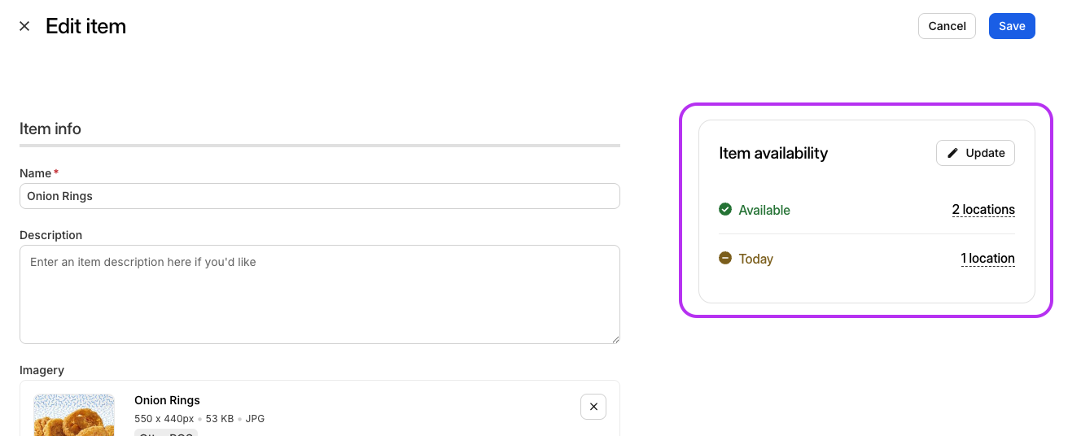This screenshot has height=436, width=1081.
Task: Focus the Name field containing Onion Rings
Action: pos(319,196)
